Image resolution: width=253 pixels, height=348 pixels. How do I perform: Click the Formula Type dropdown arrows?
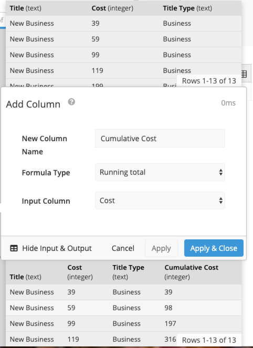[x=220, y=172]
